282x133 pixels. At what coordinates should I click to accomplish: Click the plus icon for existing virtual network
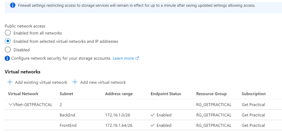click(10, 82)
